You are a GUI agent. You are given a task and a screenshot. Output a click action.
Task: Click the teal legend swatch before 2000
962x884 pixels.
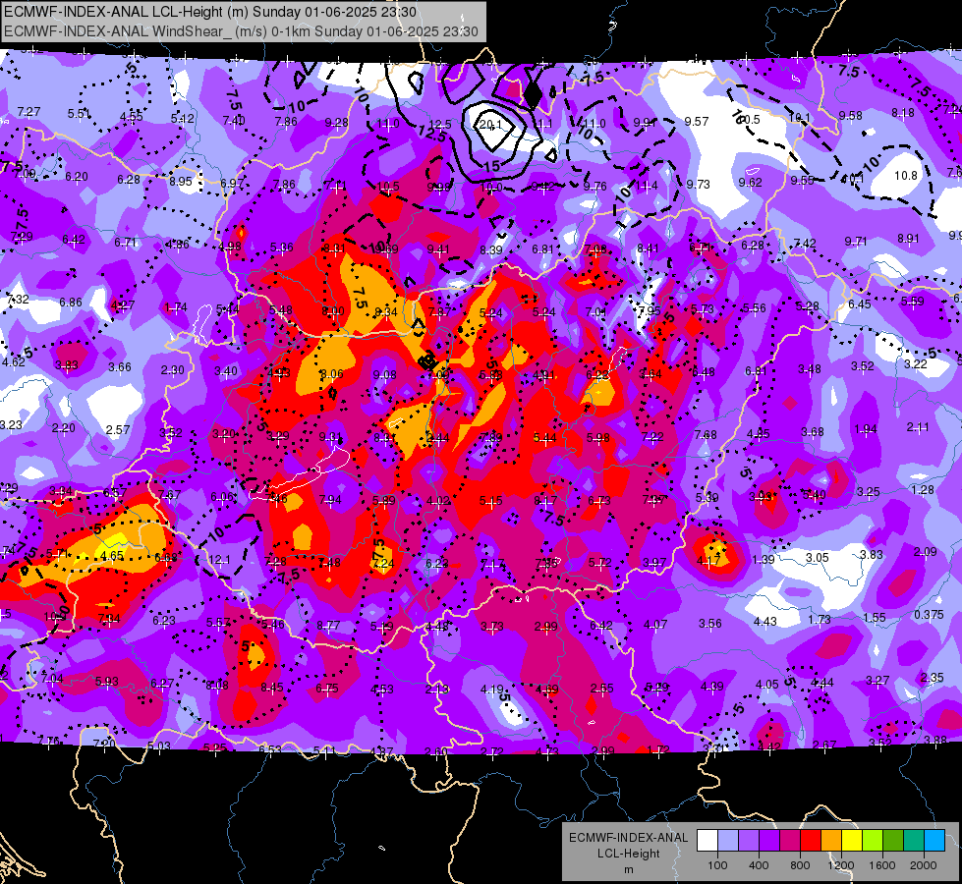tap(914, 841)
